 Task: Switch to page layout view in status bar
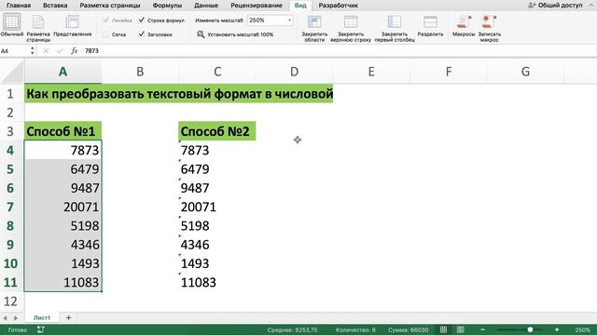(x=460, y=329)
